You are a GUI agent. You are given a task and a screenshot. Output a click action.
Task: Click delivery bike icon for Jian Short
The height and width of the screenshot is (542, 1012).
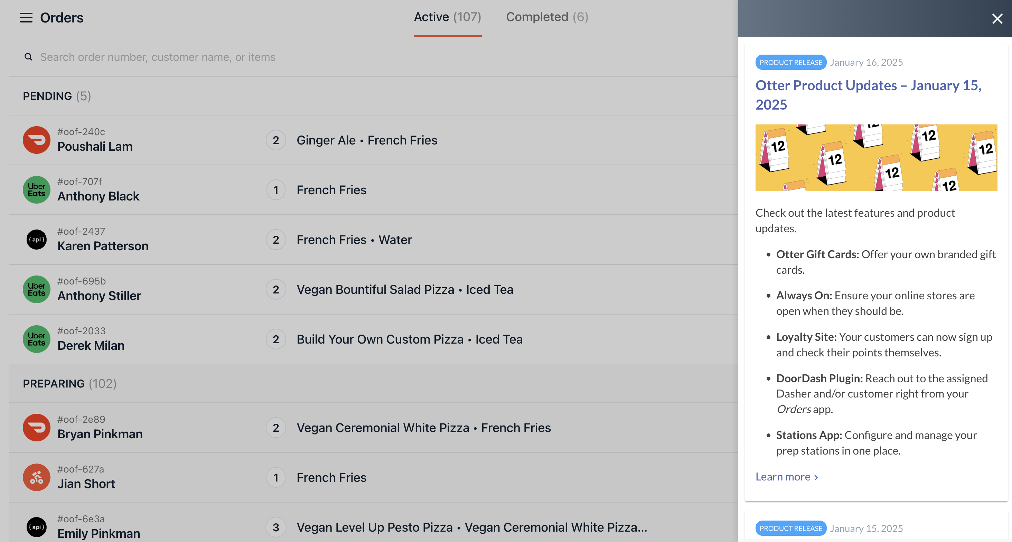[37, 478]
